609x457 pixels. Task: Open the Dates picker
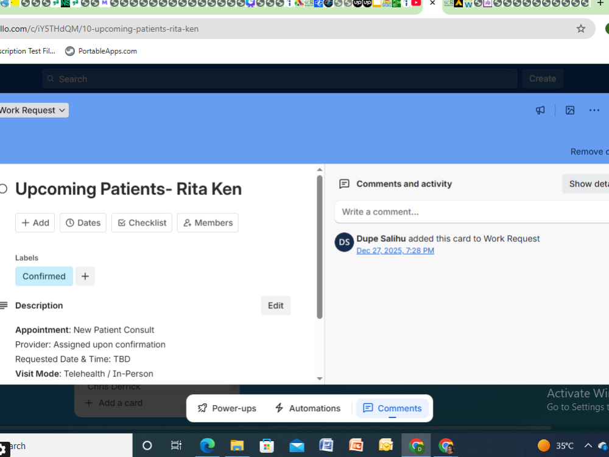[x=83, y=222]
